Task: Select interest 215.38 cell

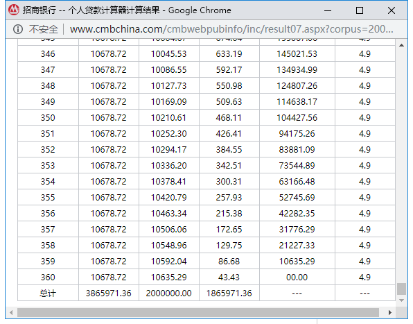Action: tap(229, 213)
